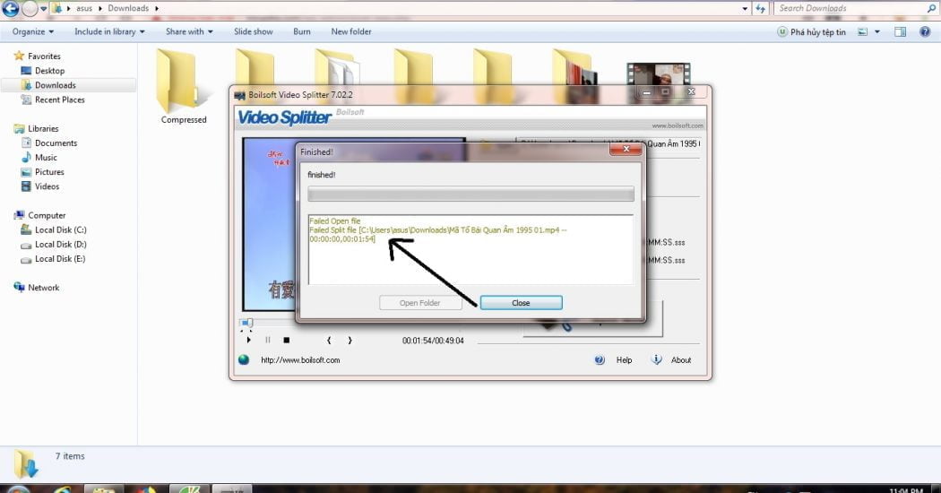The image size is (941, 493).
Task: Click Phá hủy tệp tin toolbar button
Action: [811, 32]
